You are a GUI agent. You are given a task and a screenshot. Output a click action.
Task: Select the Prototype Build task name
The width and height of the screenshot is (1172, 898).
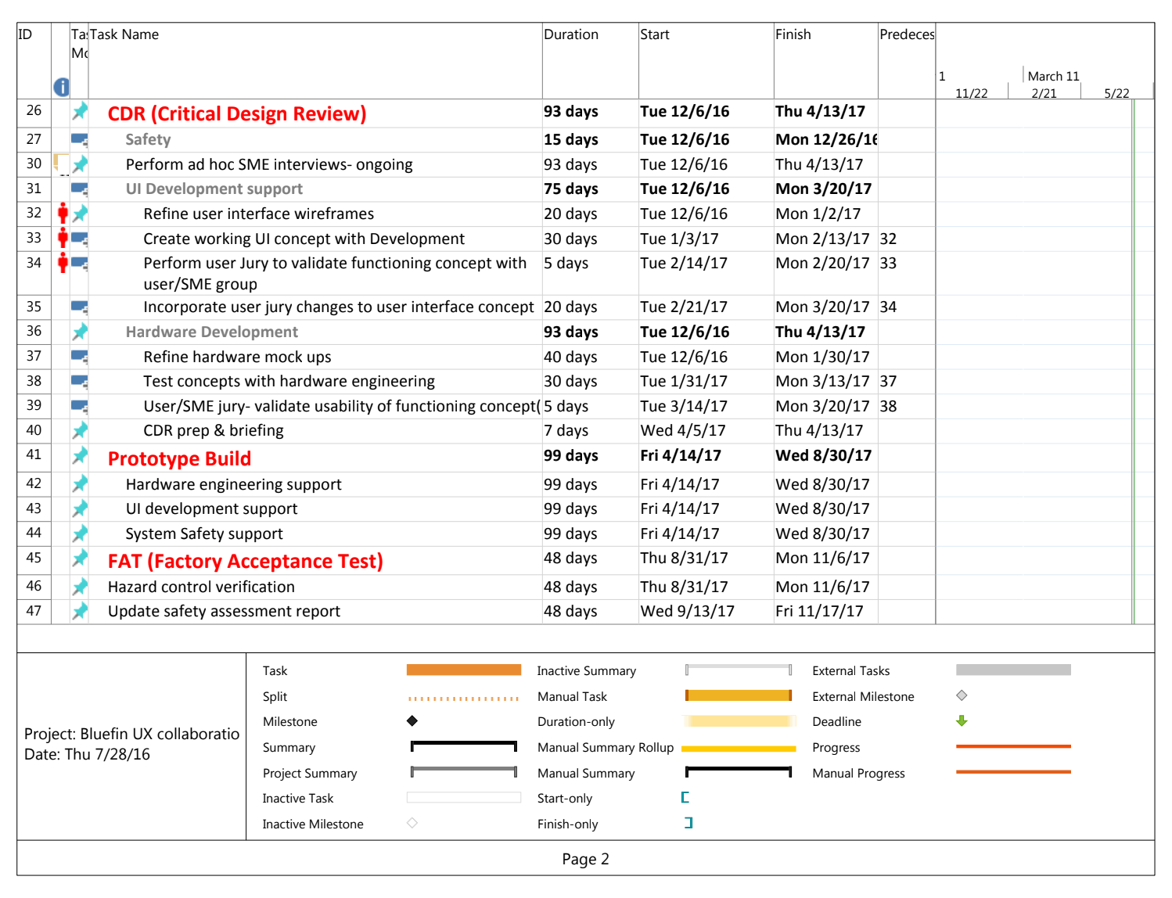[179, 459]
